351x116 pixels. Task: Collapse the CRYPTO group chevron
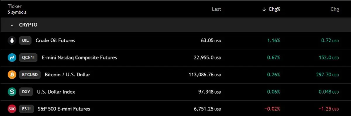click(x=12, y=25)
